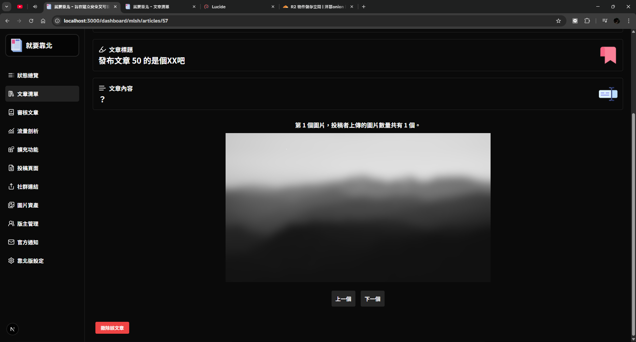
Task: Toggle the bookmark star in the address bar
Action: point(558,21)
